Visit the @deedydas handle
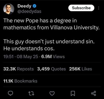104x99 pixels. click(x=29, y=11)
